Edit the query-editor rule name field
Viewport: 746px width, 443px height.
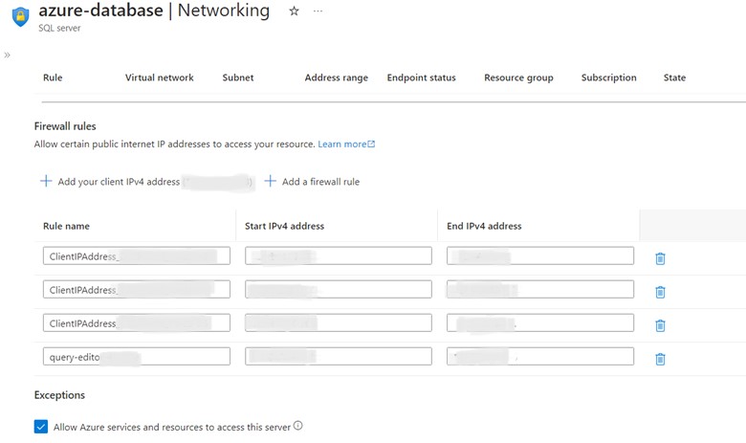136,356
